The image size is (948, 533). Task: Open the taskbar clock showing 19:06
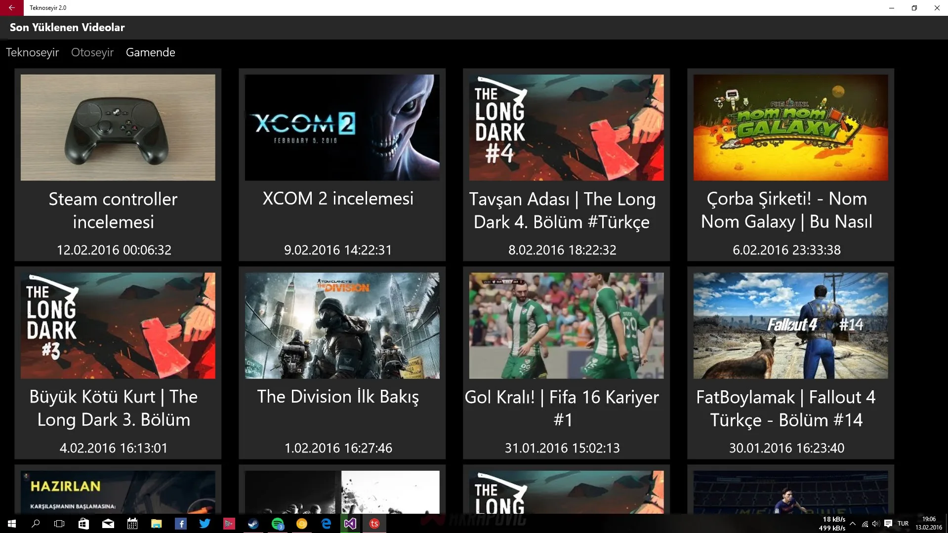(929, 524)
